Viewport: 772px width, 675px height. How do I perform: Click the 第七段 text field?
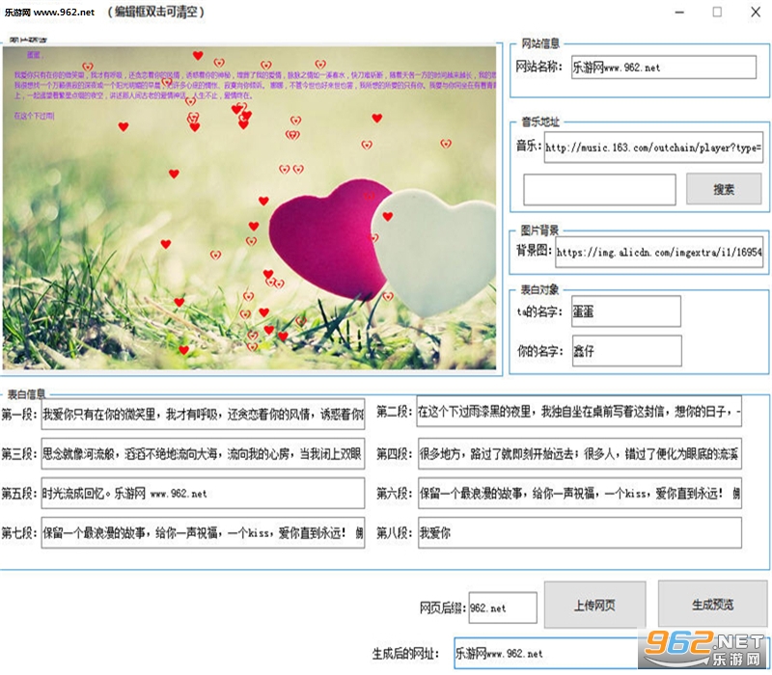click(x=203, y=533)
